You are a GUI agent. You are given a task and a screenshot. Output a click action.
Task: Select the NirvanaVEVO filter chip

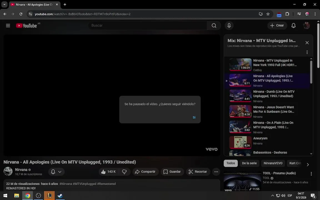(273, 163)
